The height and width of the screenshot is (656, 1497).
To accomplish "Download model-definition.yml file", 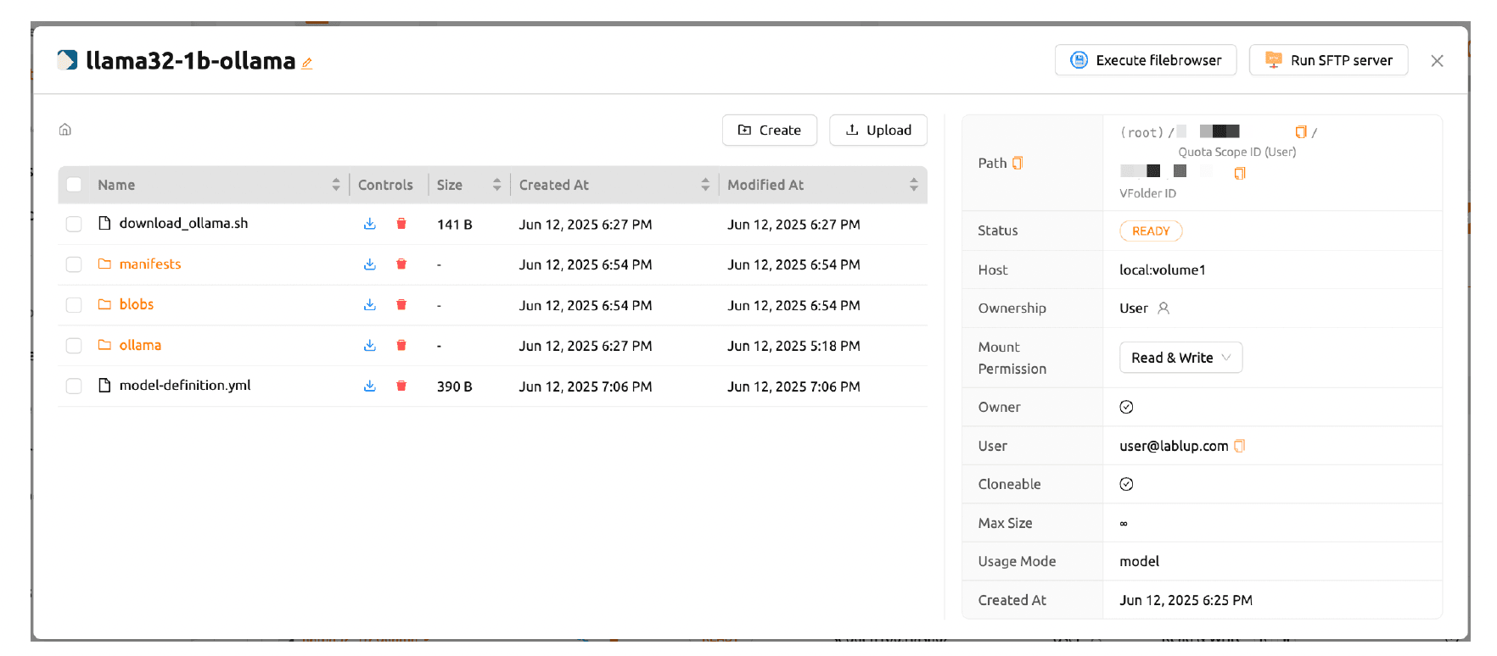I will [x=370, y=386].
